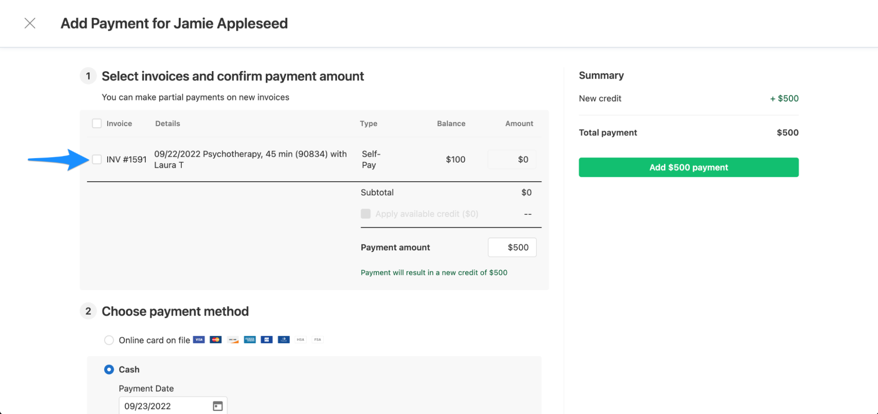Check the INV #1591 invoice checkbox
Viewport: 878px width, 414px height.
click(x=97, y=159)
